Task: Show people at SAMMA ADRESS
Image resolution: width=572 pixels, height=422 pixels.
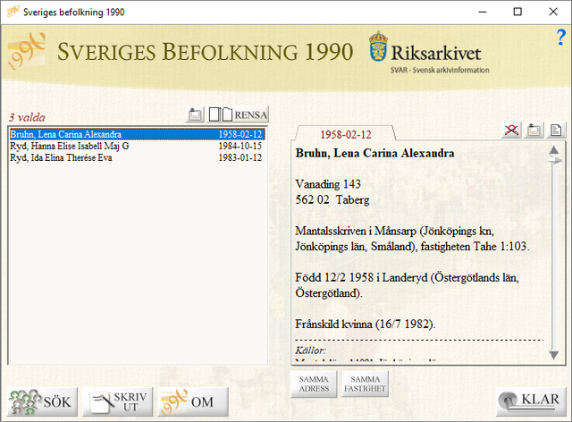Action: pyautogui.click(x=314, y=384)
